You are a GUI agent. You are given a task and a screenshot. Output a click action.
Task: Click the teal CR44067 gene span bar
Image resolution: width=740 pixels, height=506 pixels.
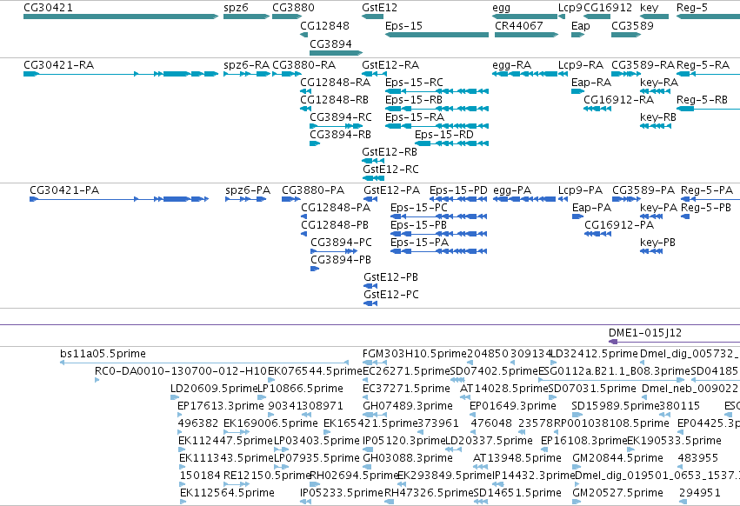point(527,35)
